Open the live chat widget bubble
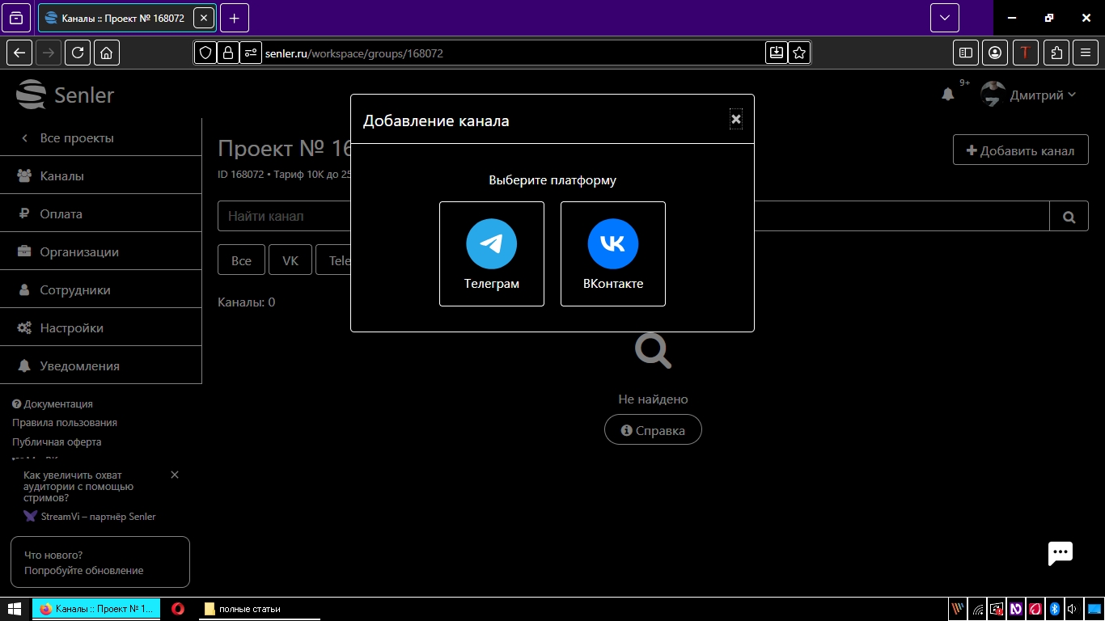Image resolution: width=1105 pixels, height=621 pixels. click(x=1060, y=553)
